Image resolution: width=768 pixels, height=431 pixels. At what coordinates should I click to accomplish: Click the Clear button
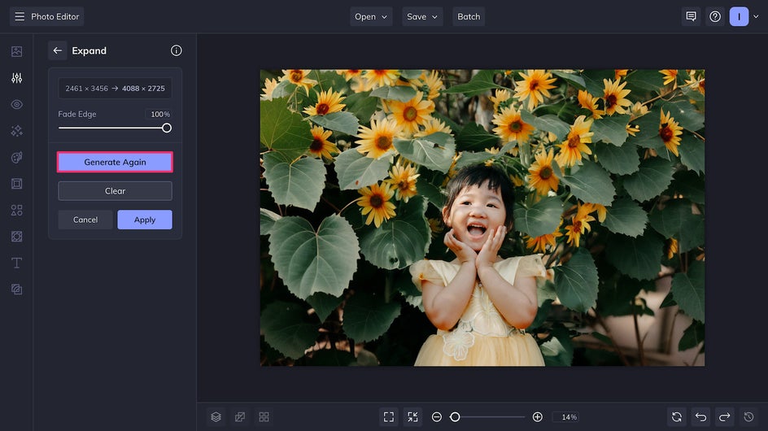115,191
